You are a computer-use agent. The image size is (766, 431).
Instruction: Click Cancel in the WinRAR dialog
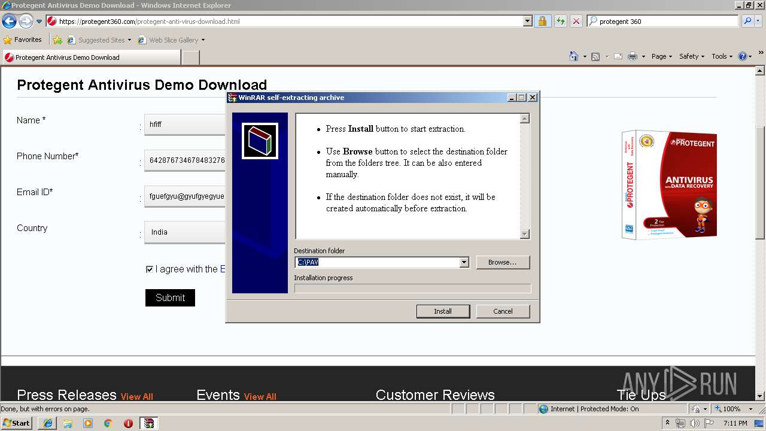[x=503, y=311]
